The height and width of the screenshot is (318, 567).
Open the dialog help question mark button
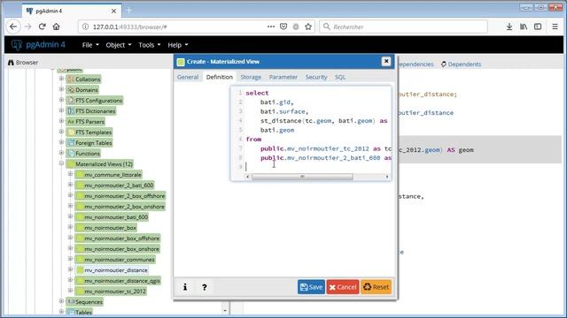[205, 287]
